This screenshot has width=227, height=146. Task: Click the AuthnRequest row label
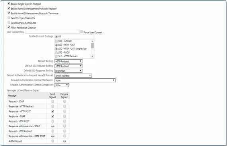click(16, 141)
